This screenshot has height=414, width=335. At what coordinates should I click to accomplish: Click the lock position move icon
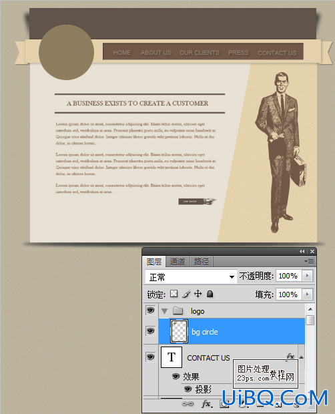click(198, 294)
